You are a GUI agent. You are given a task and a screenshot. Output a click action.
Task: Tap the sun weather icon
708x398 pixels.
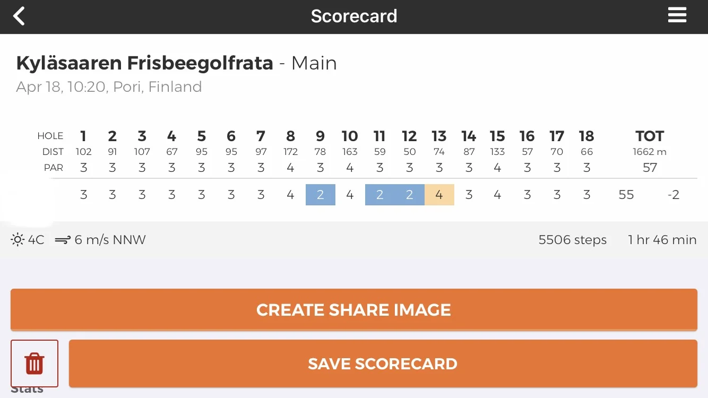point(18,240)
